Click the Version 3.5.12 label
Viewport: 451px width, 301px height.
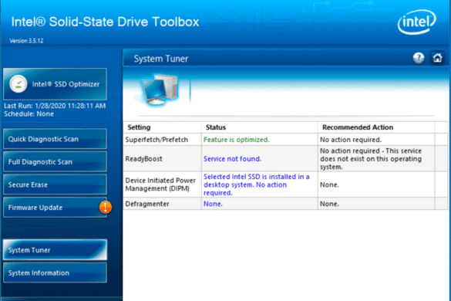pos(26,41)
